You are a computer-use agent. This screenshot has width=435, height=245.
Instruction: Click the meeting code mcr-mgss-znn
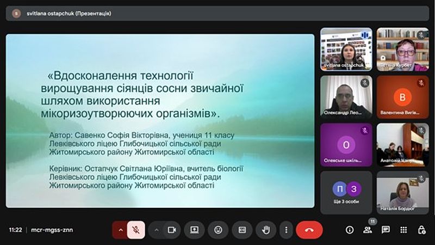click(x=52, y=230)
